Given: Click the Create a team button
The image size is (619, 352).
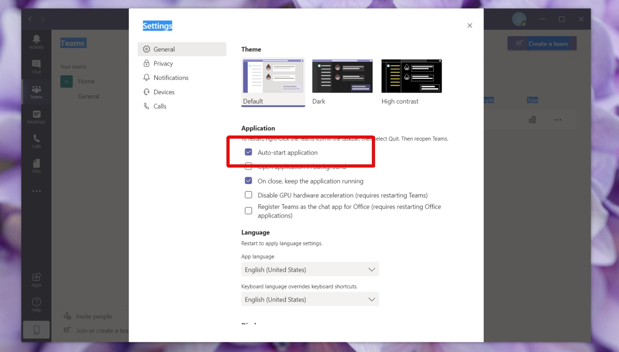Looking at the screenshot, I should [542, 44].
